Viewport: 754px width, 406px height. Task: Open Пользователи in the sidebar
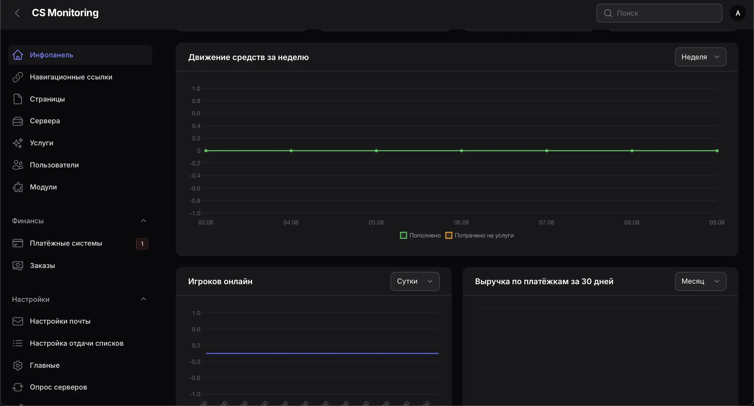[x=80, y=165]
